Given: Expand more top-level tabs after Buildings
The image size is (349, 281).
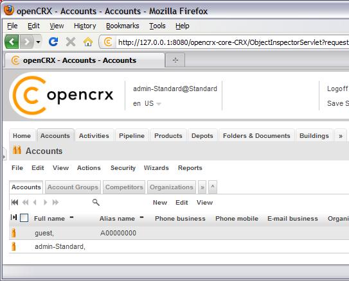Looking at the screenshot, I should click(x=341, y=136).
